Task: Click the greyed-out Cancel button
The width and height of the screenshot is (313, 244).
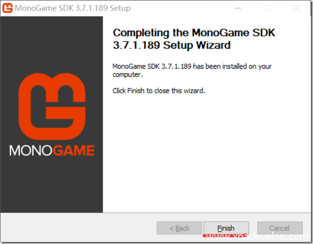Action: pos(280,228)
